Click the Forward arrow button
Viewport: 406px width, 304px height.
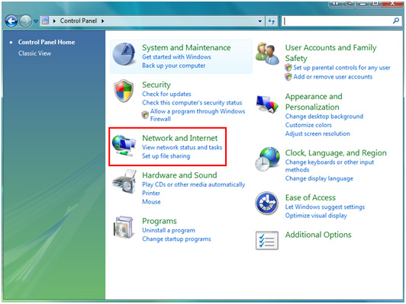(25, 21)
